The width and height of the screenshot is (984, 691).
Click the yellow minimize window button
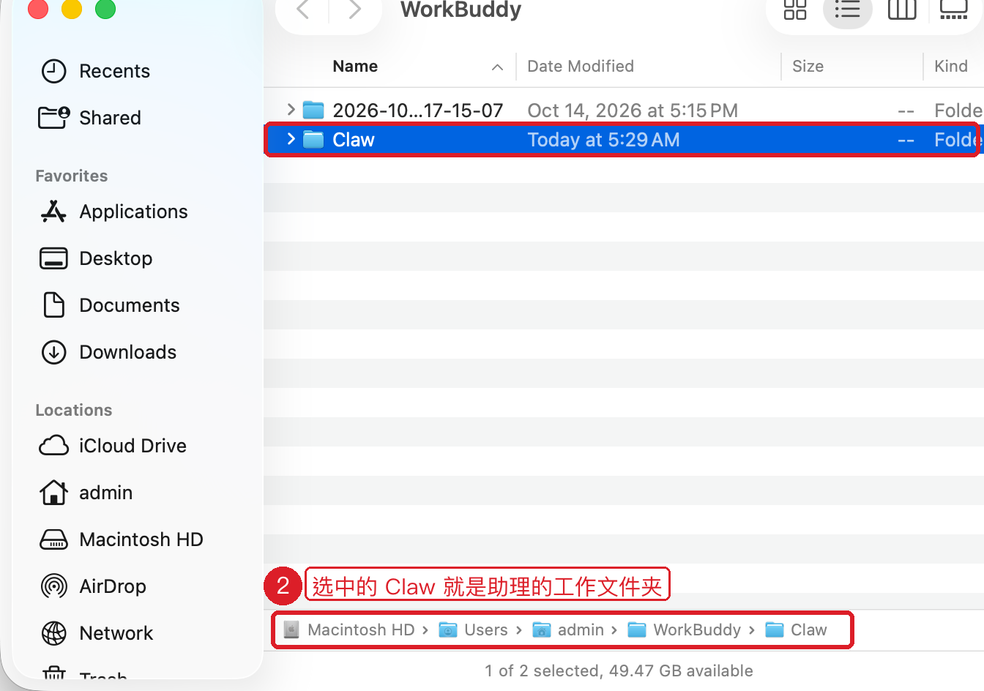click(72, 9)
